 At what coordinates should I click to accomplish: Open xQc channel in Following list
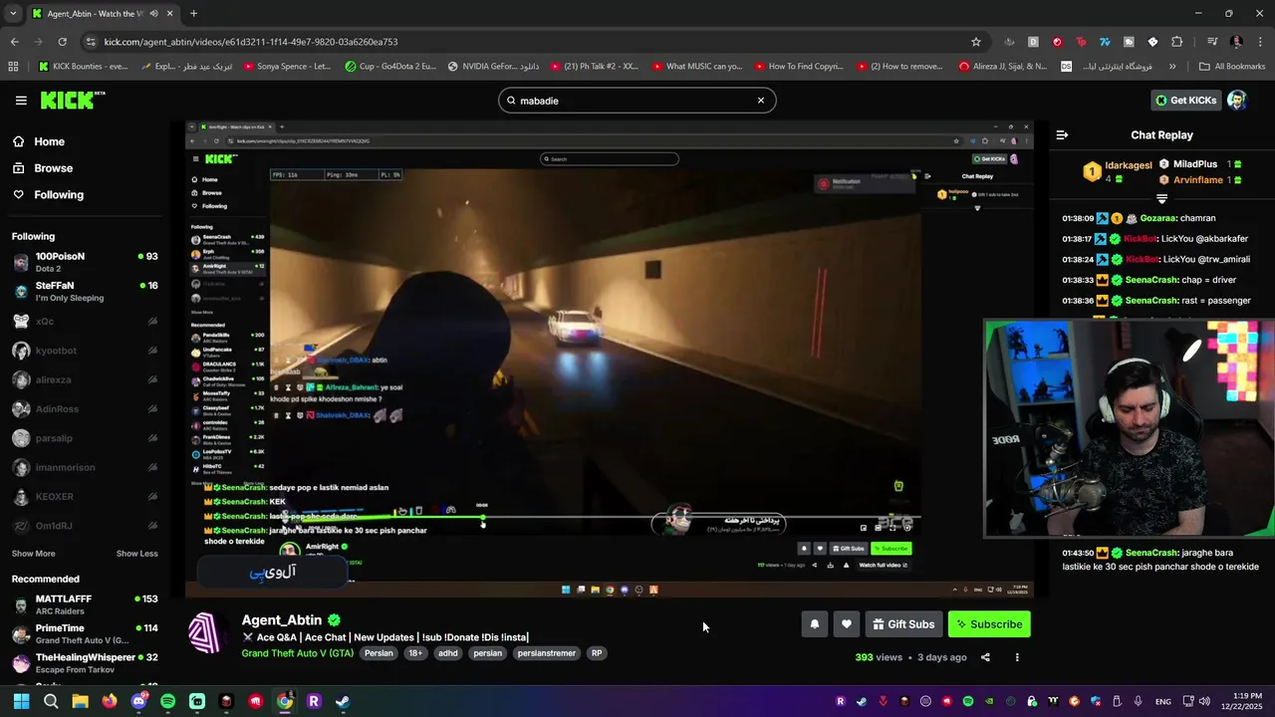coord(84,321)
